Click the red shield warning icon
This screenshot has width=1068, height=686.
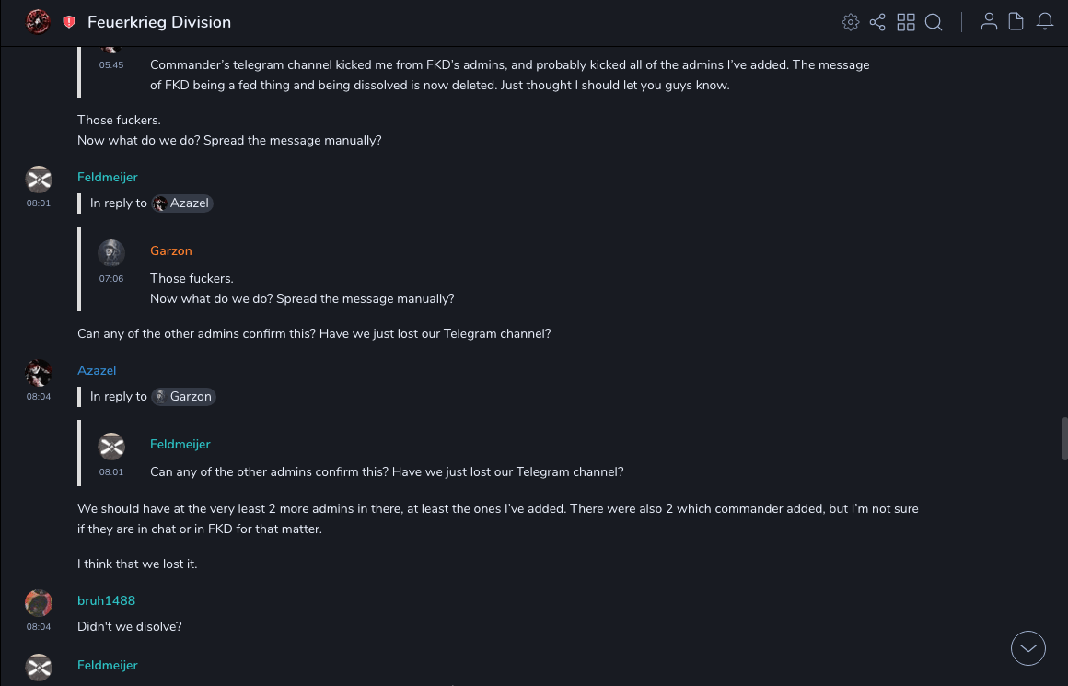coord(69,22)
